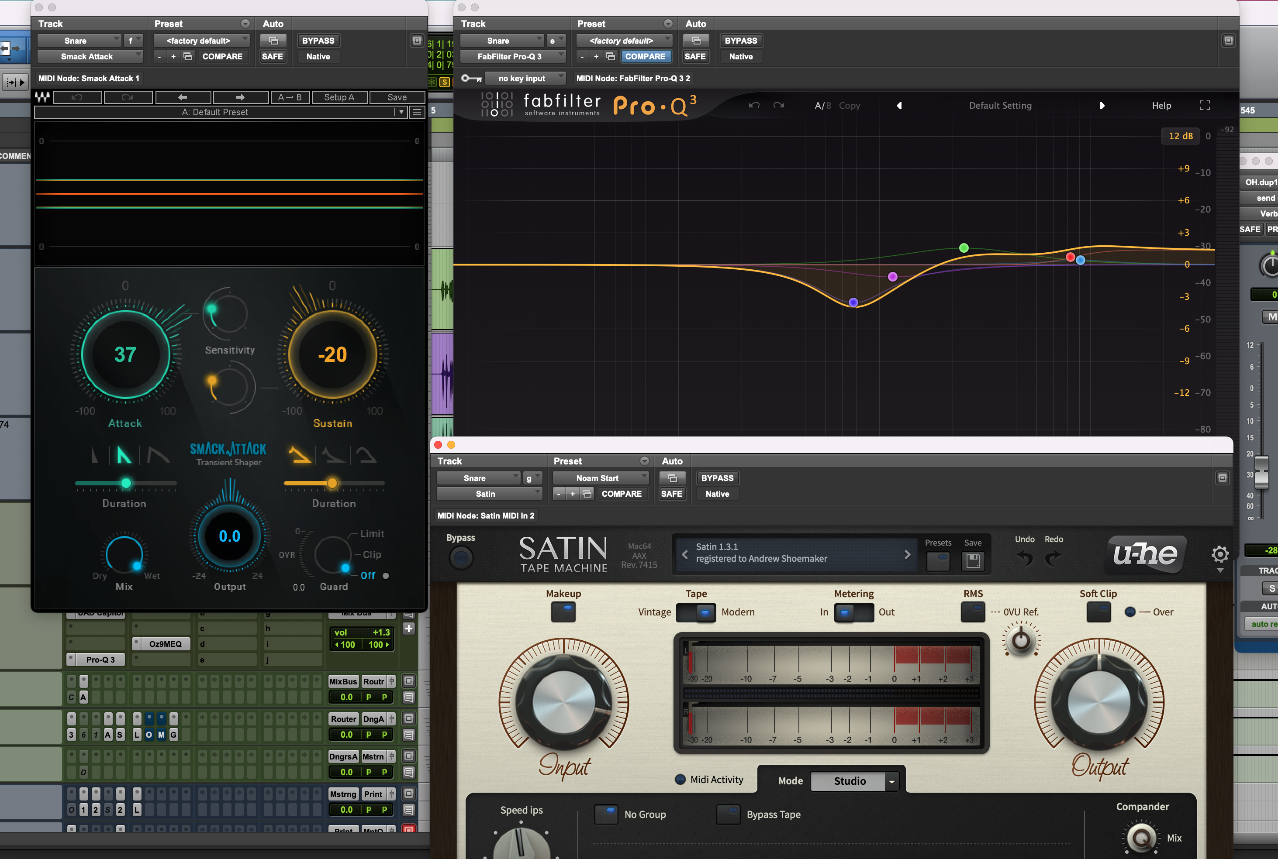The width and height of the screenshot is (1278, 859).
Task: Click Pro-Q 3 undo icon
Action: pyautogui.click(x=754, y=105)
